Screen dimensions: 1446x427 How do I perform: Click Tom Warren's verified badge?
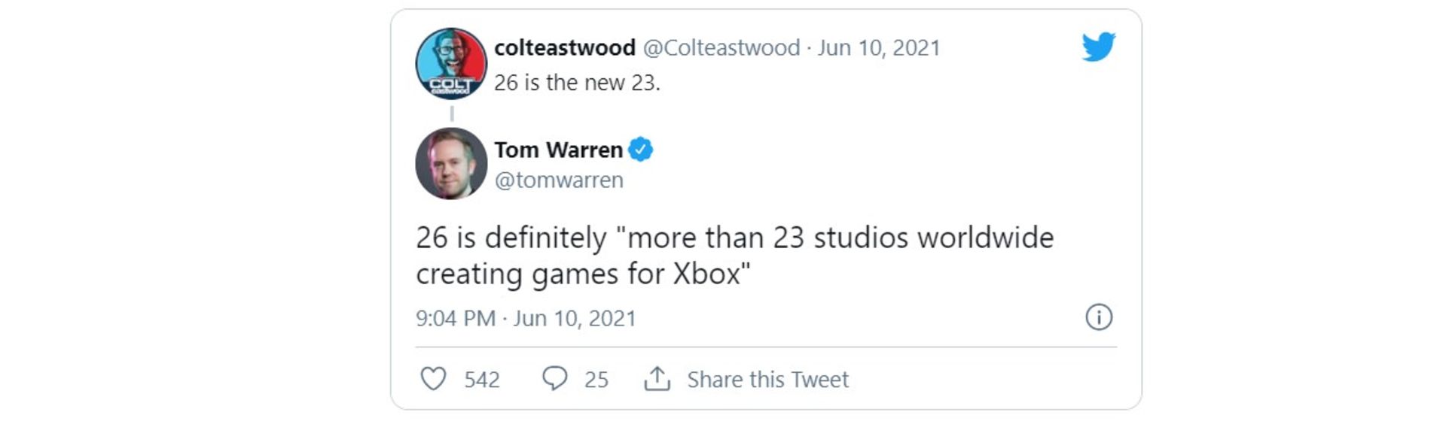tap(640, 150)
